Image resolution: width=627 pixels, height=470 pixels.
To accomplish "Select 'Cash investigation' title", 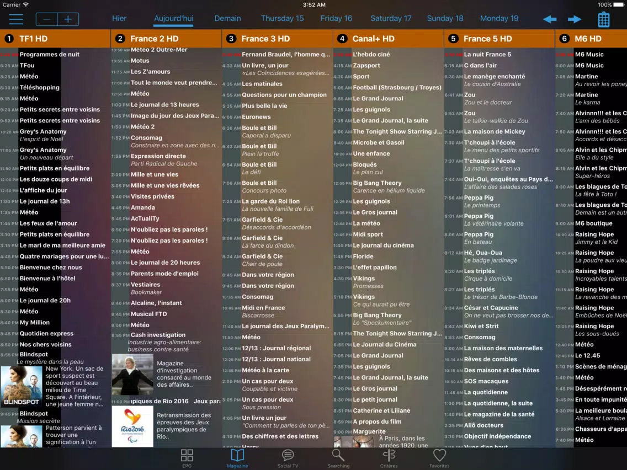I will (158, 335).
